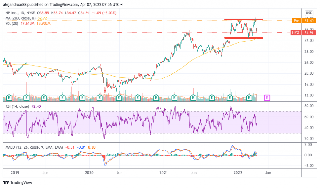Click the 32.00 price axis label
This screenshot has height=188, width=320.
[x=309, y=41]
